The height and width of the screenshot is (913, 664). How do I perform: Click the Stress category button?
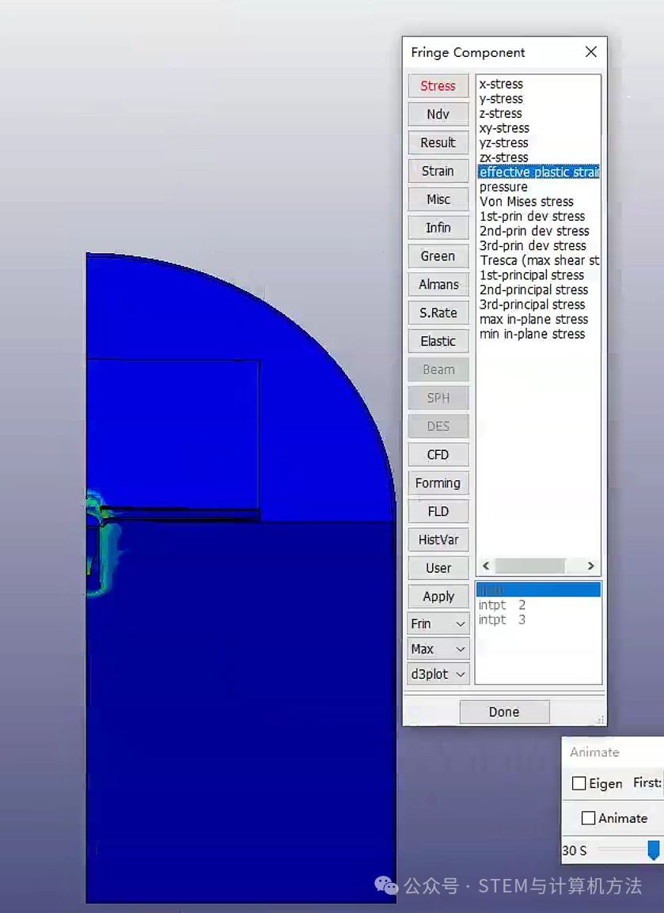point(438,86)
